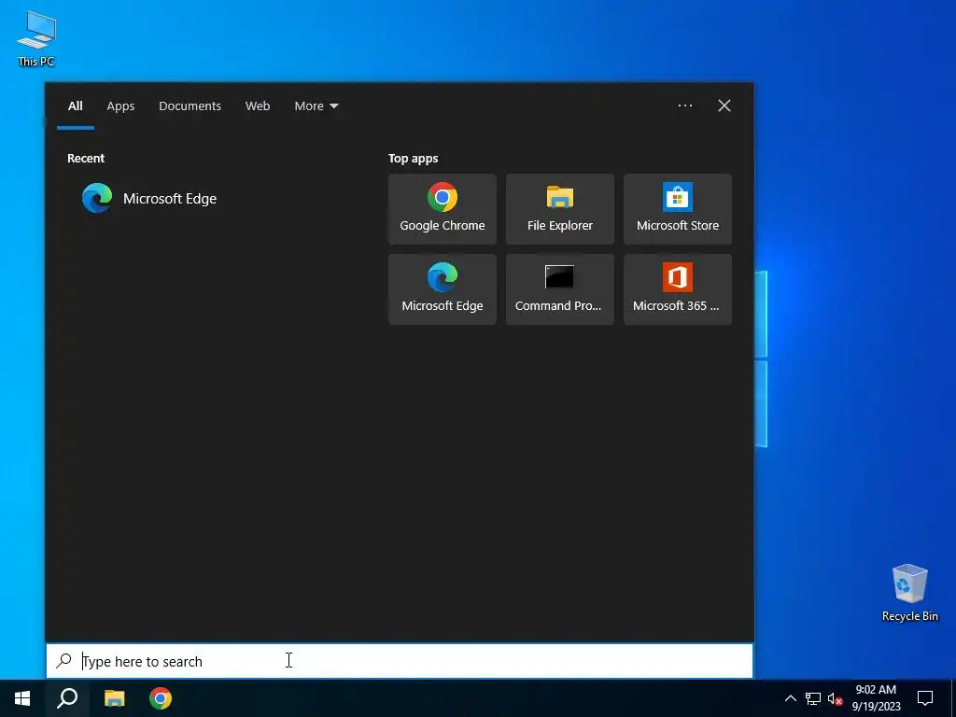The image size is (956, 717).
Task: Open Chrome from the taskbar
Action: pyautogui.click(x=161, y=698)
